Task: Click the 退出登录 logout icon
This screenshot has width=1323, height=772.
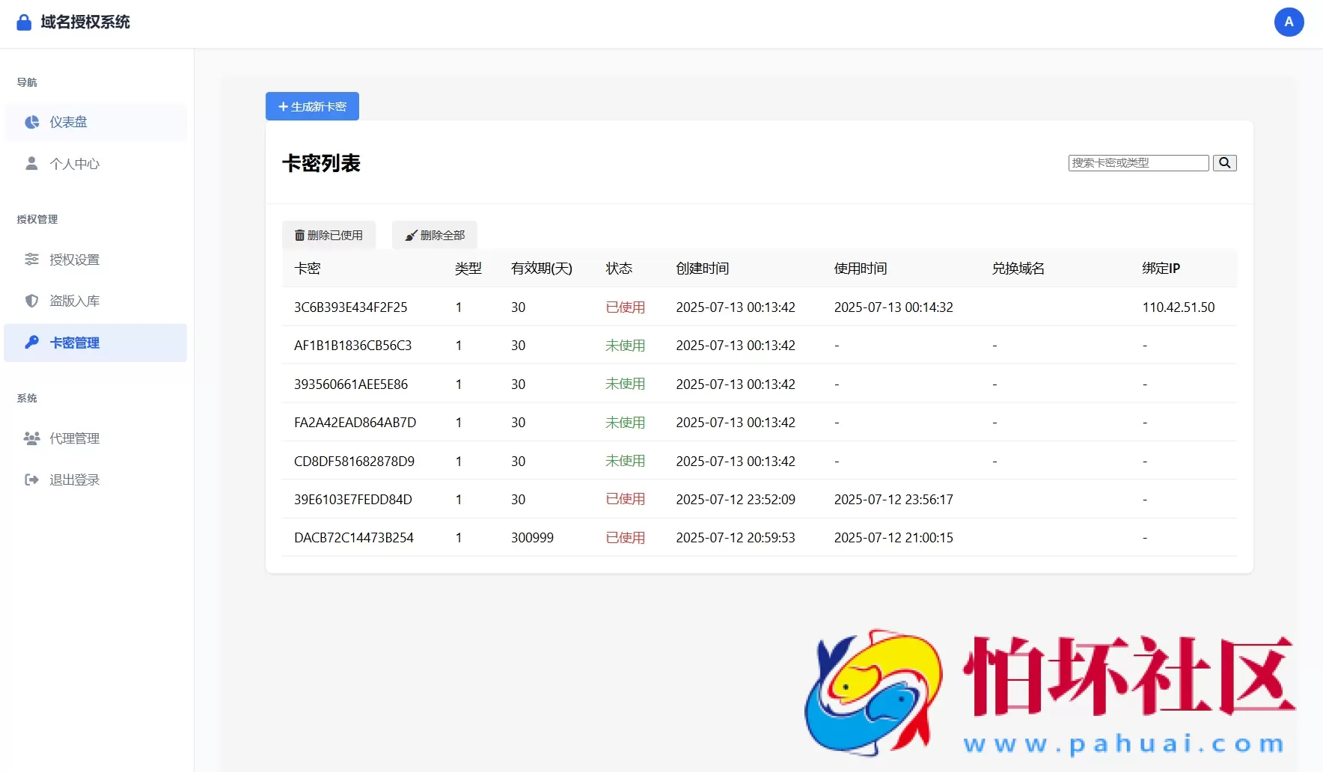Action: point(31,480)
